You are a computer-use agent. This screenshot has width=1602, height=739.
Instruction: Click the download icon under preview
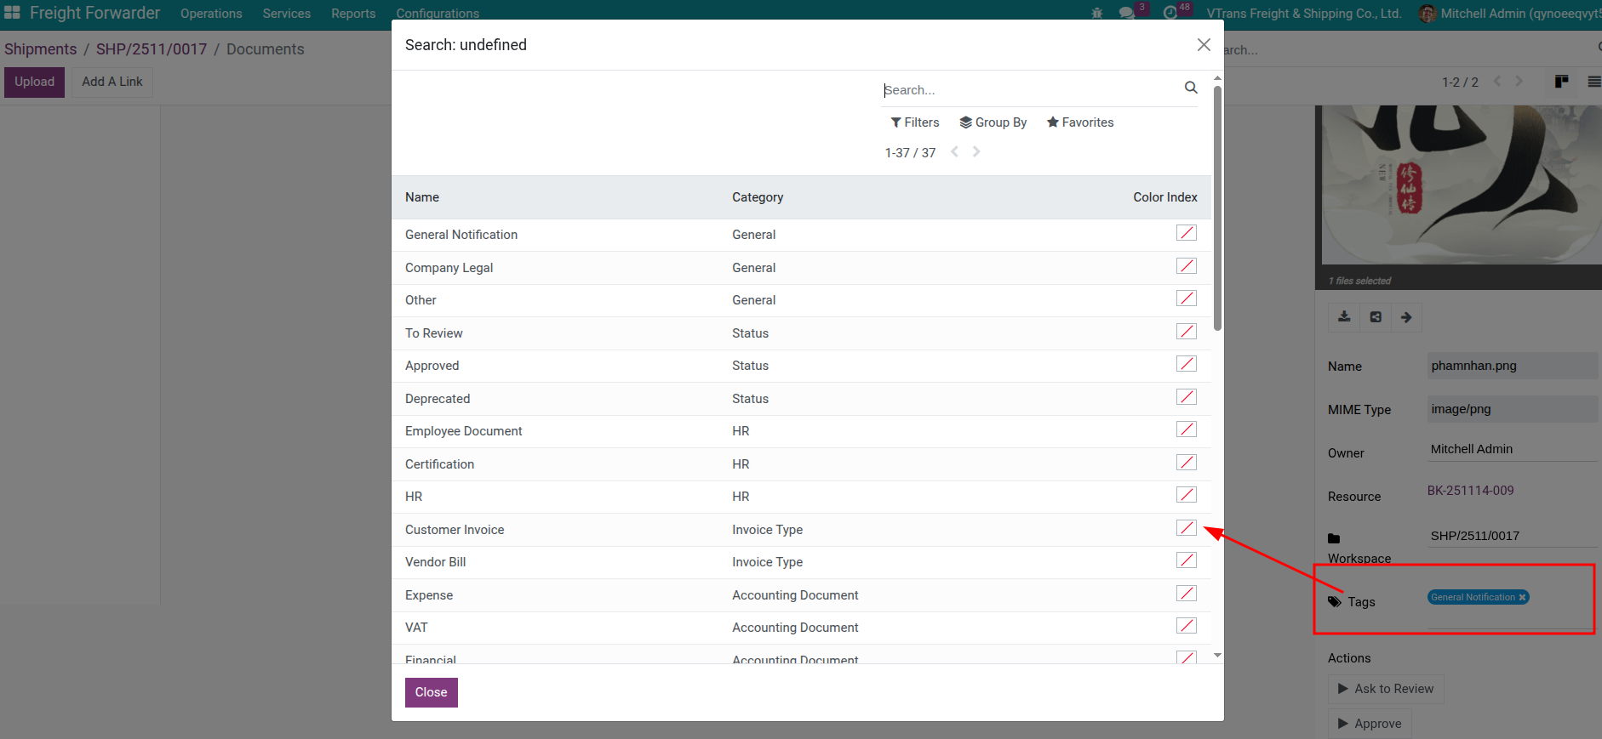coord(1344,317)
